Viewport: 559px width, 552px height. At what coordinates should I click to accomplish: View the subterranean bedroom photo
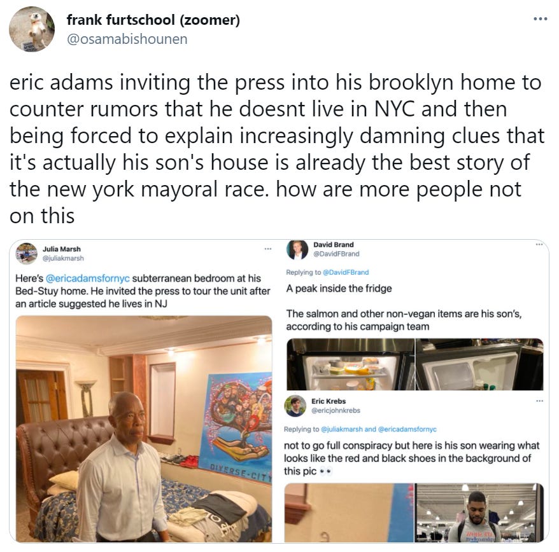144,429
